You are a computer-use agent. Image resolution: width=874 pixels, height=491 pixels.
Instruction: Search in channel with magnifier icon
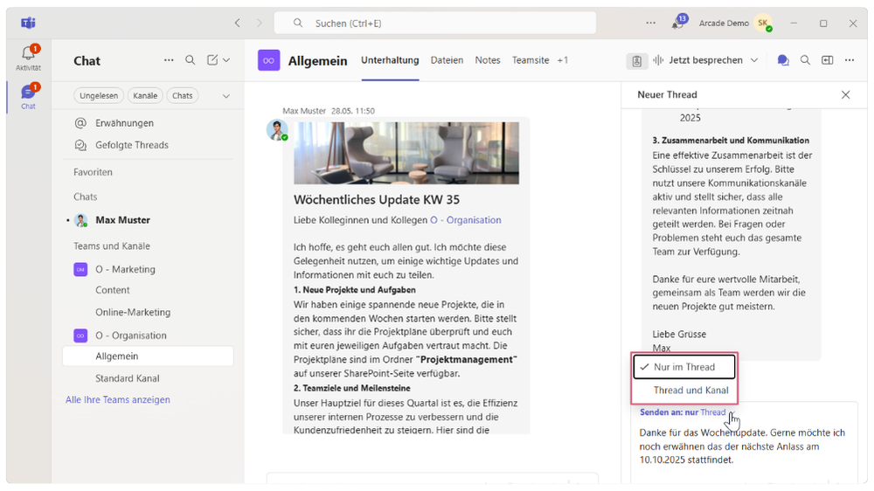pyautogui.click(x=805, y=59)
